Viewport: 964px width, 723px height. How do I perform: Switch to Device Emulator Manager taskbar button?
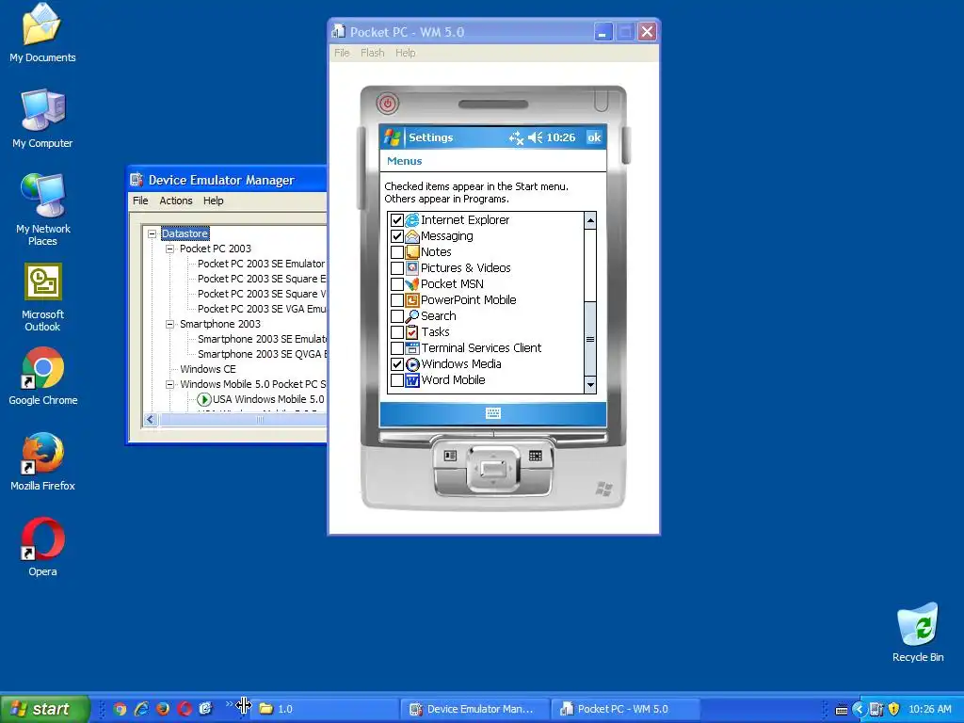pos(474,709)
